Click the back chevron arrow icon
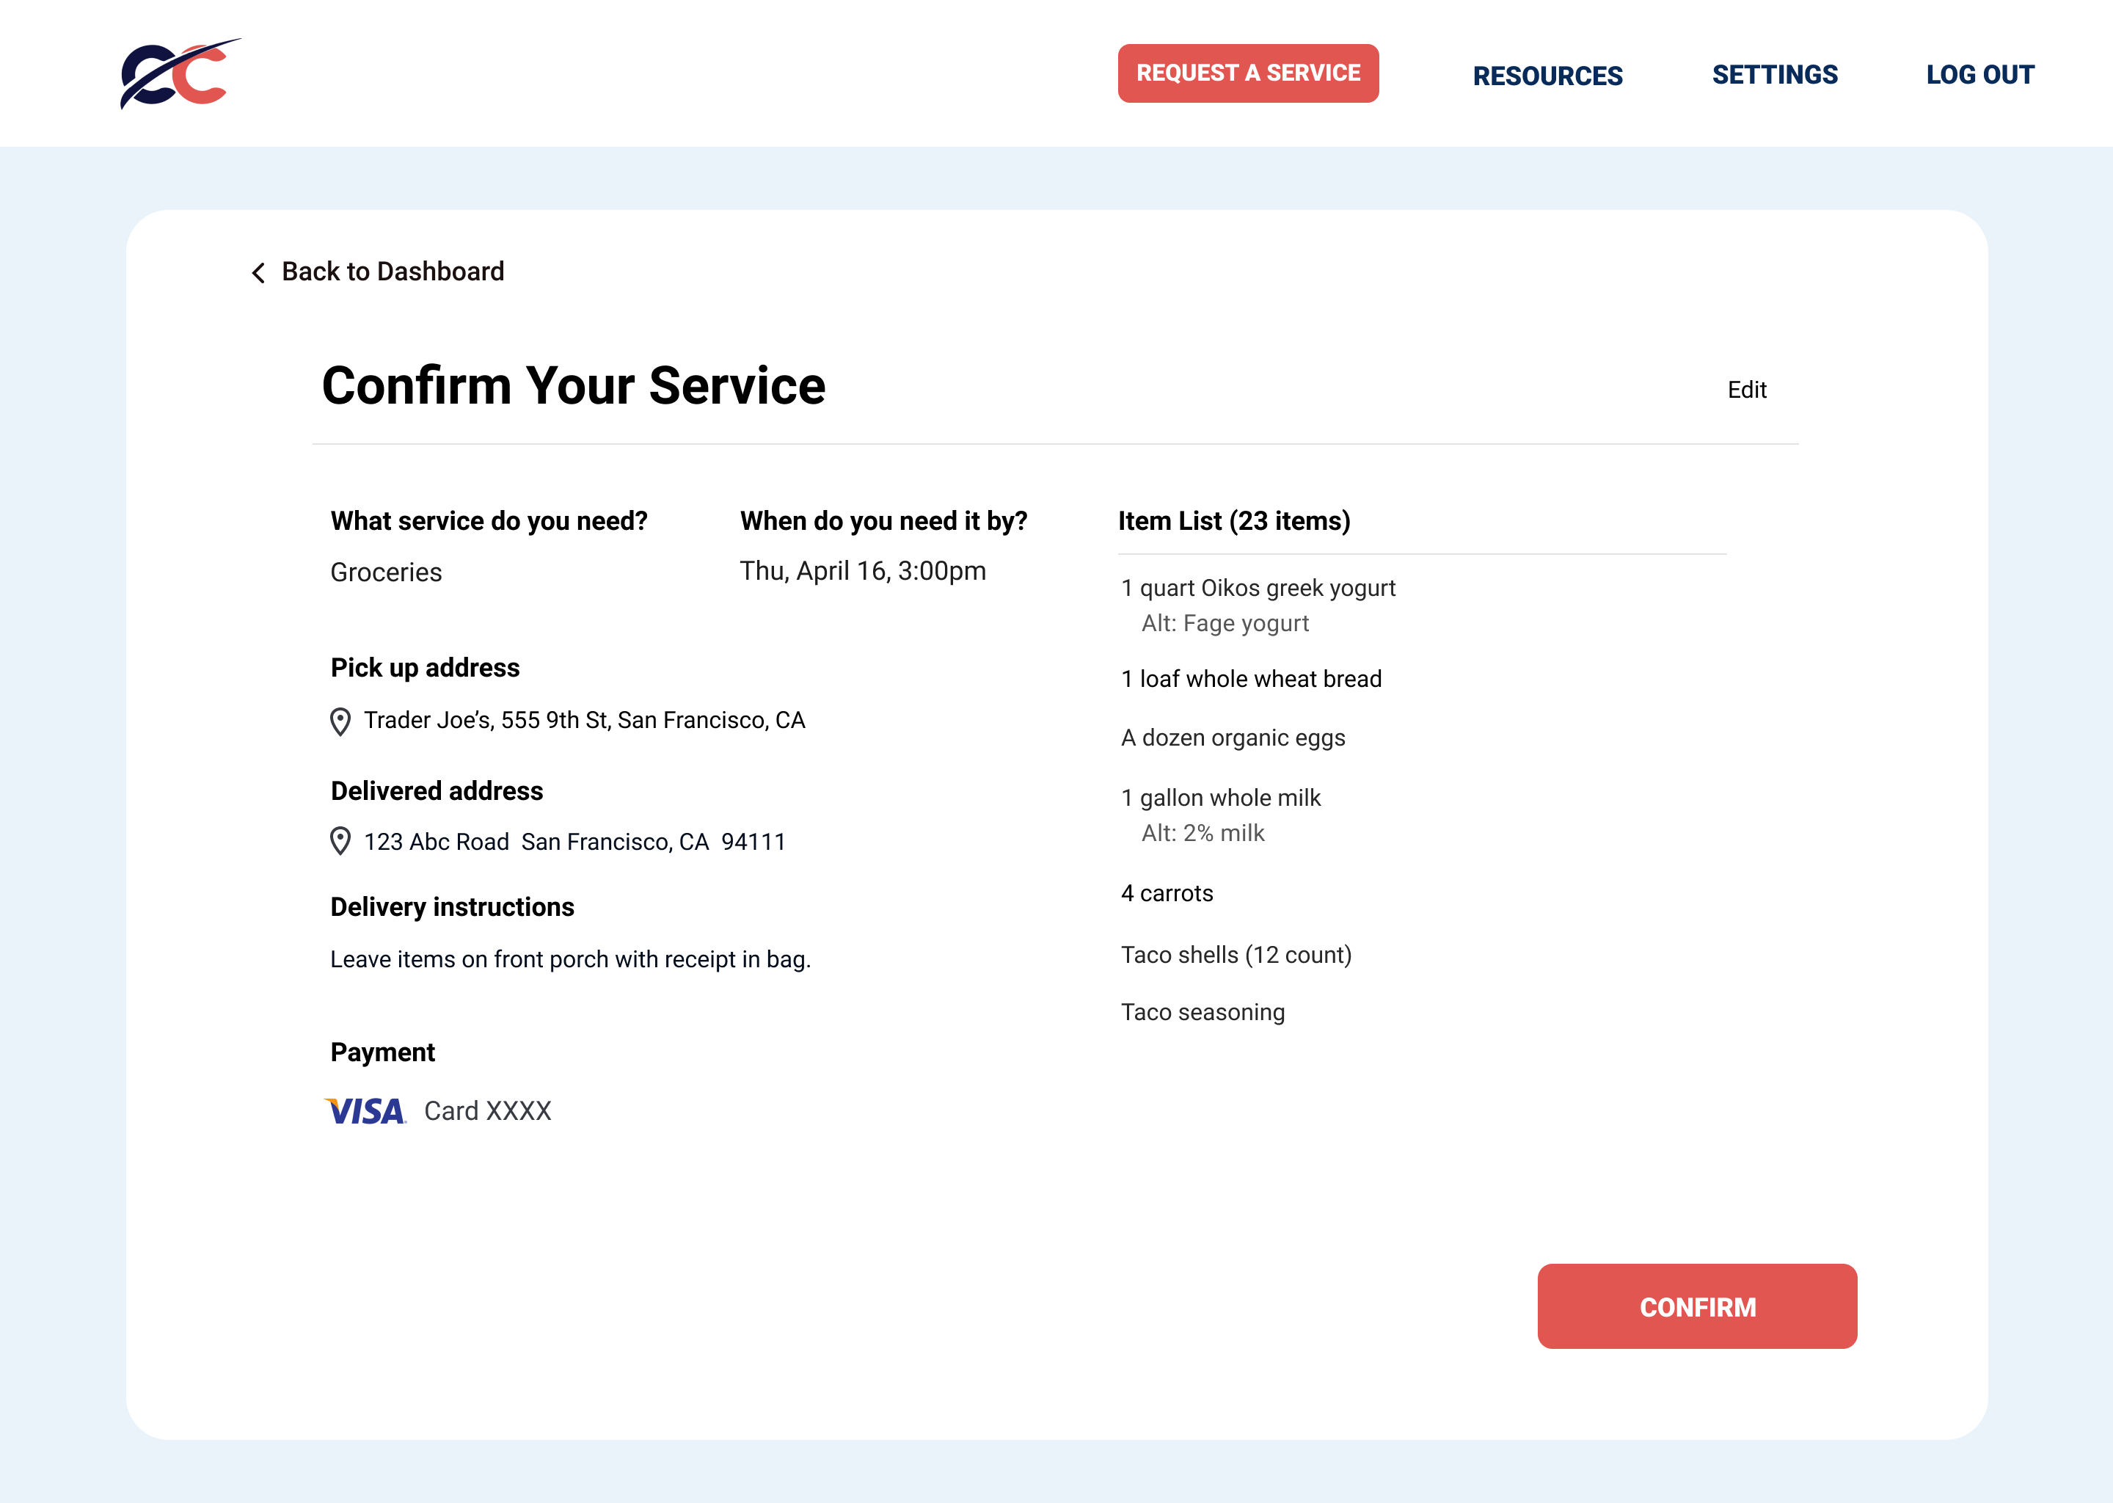 point(258,272)
